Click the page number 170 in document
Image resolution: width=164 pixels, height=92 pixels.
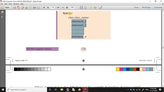[x=84, y=49]
